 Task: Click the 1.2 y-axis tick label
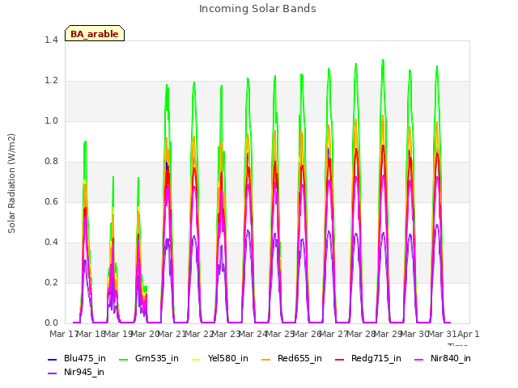click(x=51, y=81)
